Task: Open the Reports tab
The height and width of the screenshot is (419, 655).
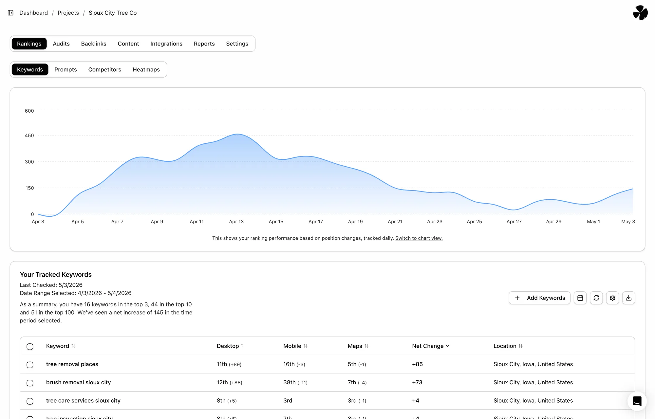Action: pos(204,44)
